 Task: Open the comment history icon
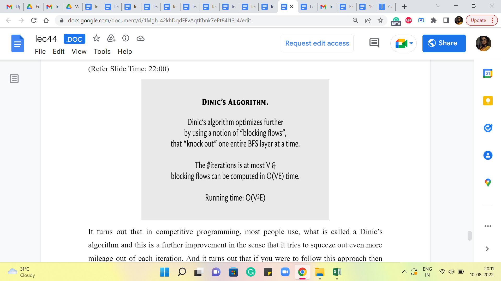[374, 43]
